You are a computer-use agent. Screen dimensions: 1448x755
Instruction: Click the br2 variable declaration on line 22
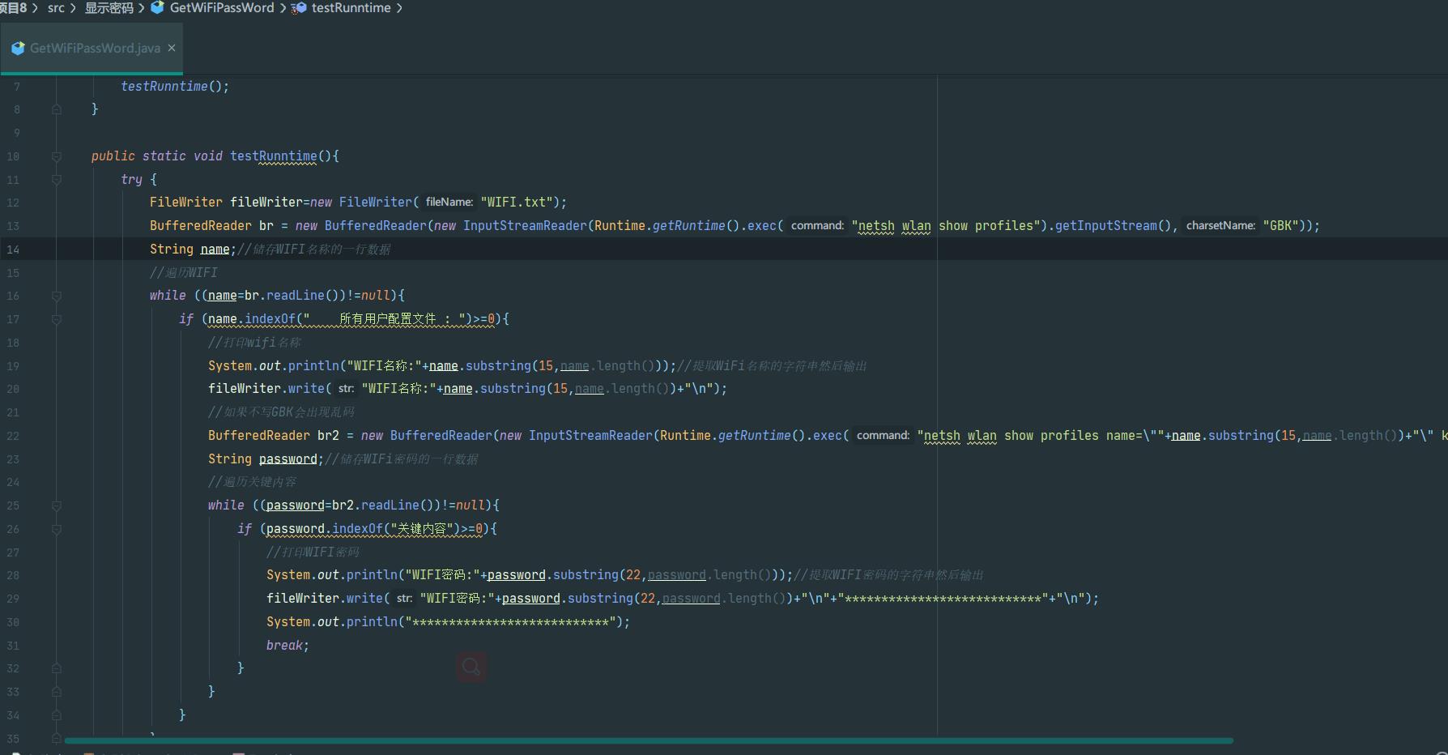[328, 436]
